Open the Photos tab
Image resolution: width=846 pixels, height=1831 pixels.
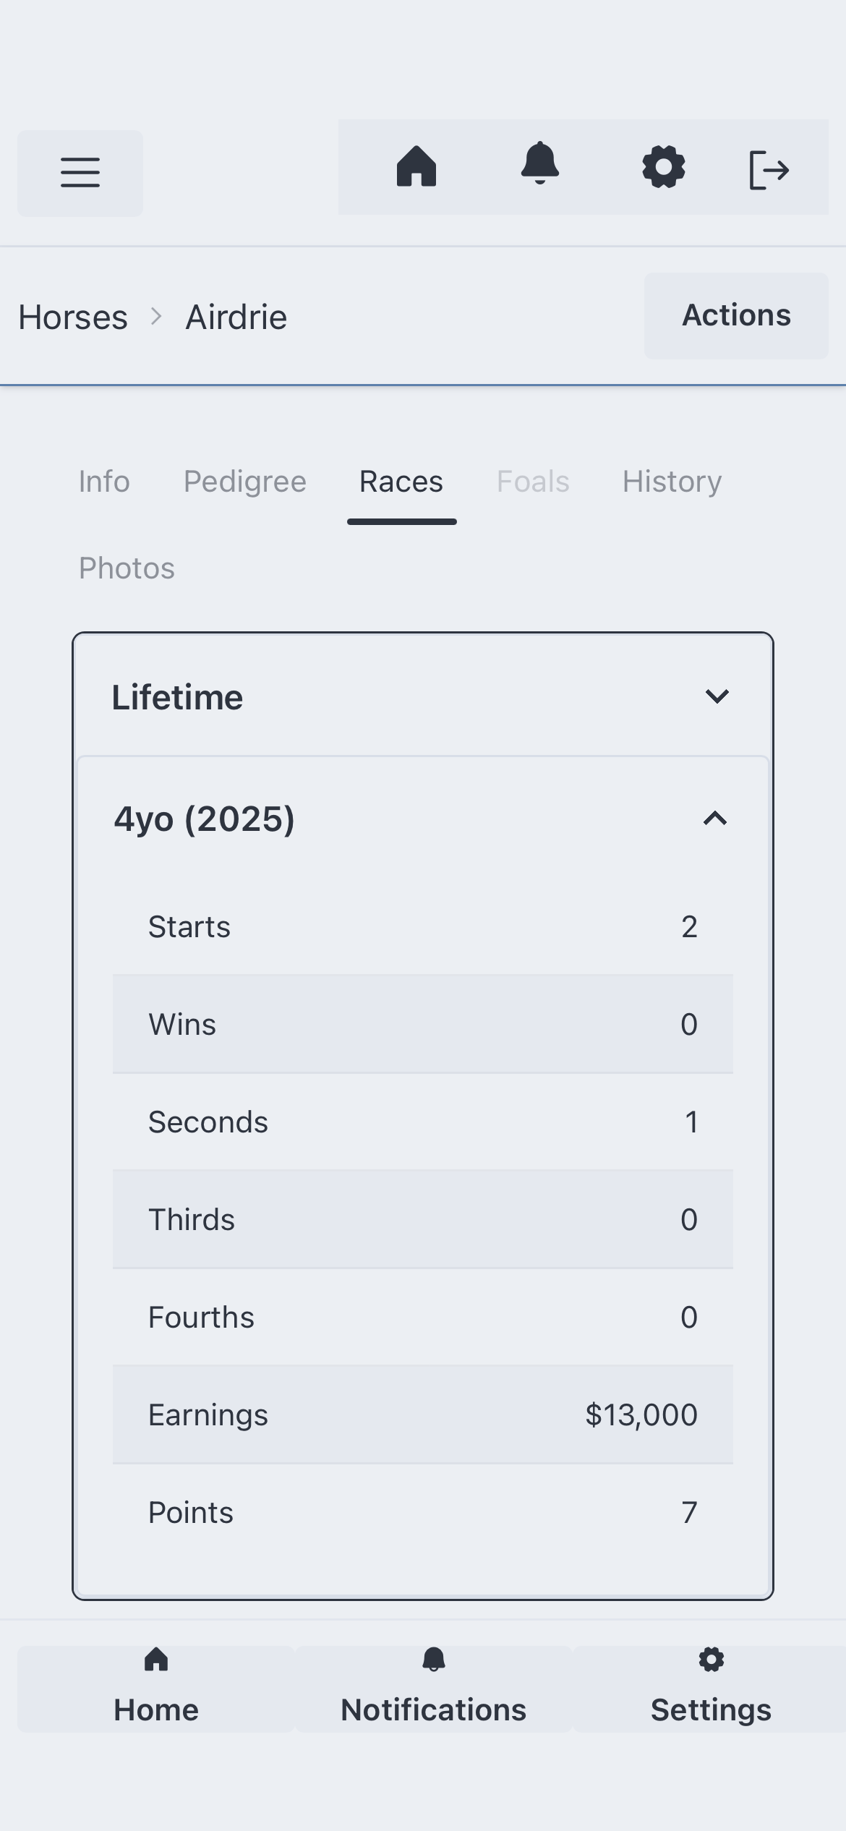[x=127, y=568]
